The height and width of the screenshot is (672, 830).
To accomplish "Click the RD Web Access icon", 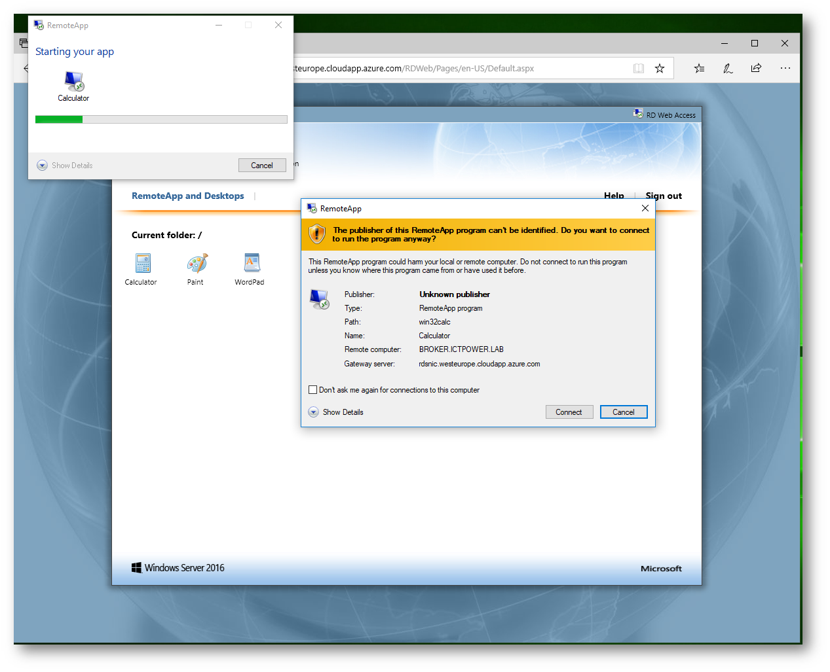I will (638, 114).
